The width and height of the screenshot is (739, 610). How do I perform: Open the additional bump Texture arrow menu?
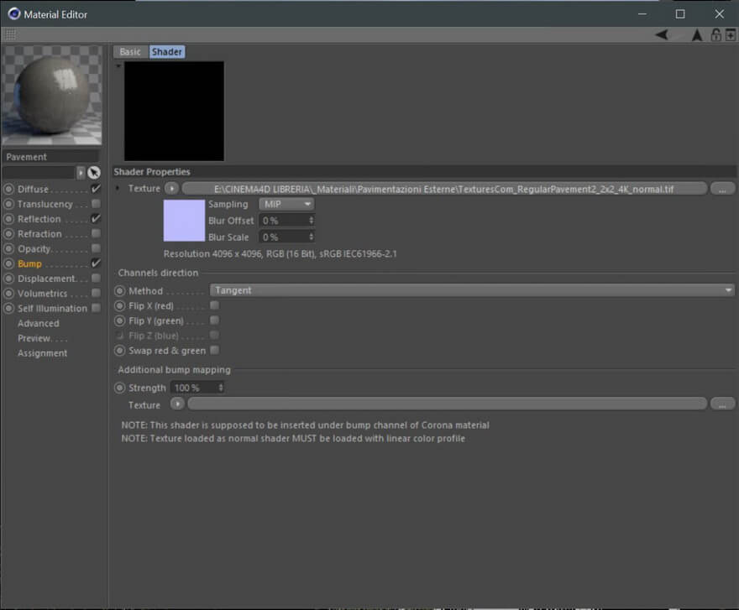pos(177,404)
